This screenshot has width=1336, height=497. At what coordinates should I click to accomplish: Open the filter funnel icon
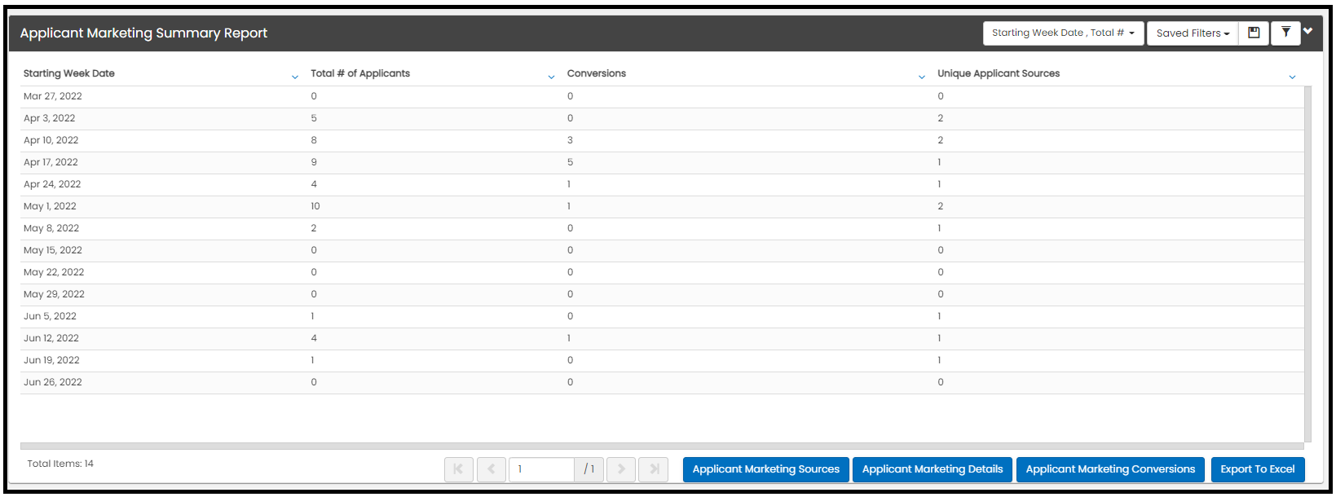pos(1285,33)
